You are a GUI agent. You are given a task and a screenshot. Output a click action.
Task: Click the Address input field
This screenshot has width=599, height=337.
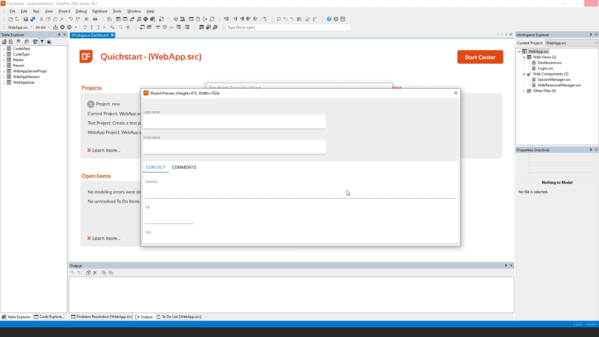tap(300, 192)
